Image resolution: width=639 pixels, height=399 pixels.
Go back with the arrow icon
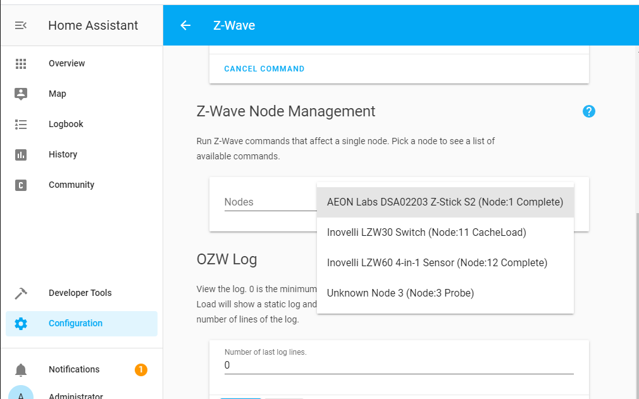[185, 25]
